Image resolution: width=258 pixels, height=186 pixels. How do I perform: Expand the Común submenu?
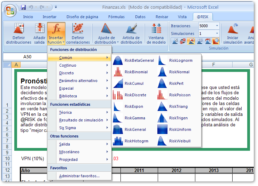coord(79,58)
